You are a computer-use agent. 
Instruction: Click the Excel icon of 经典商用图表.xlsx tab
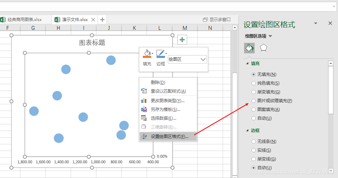tap(3, 20)
